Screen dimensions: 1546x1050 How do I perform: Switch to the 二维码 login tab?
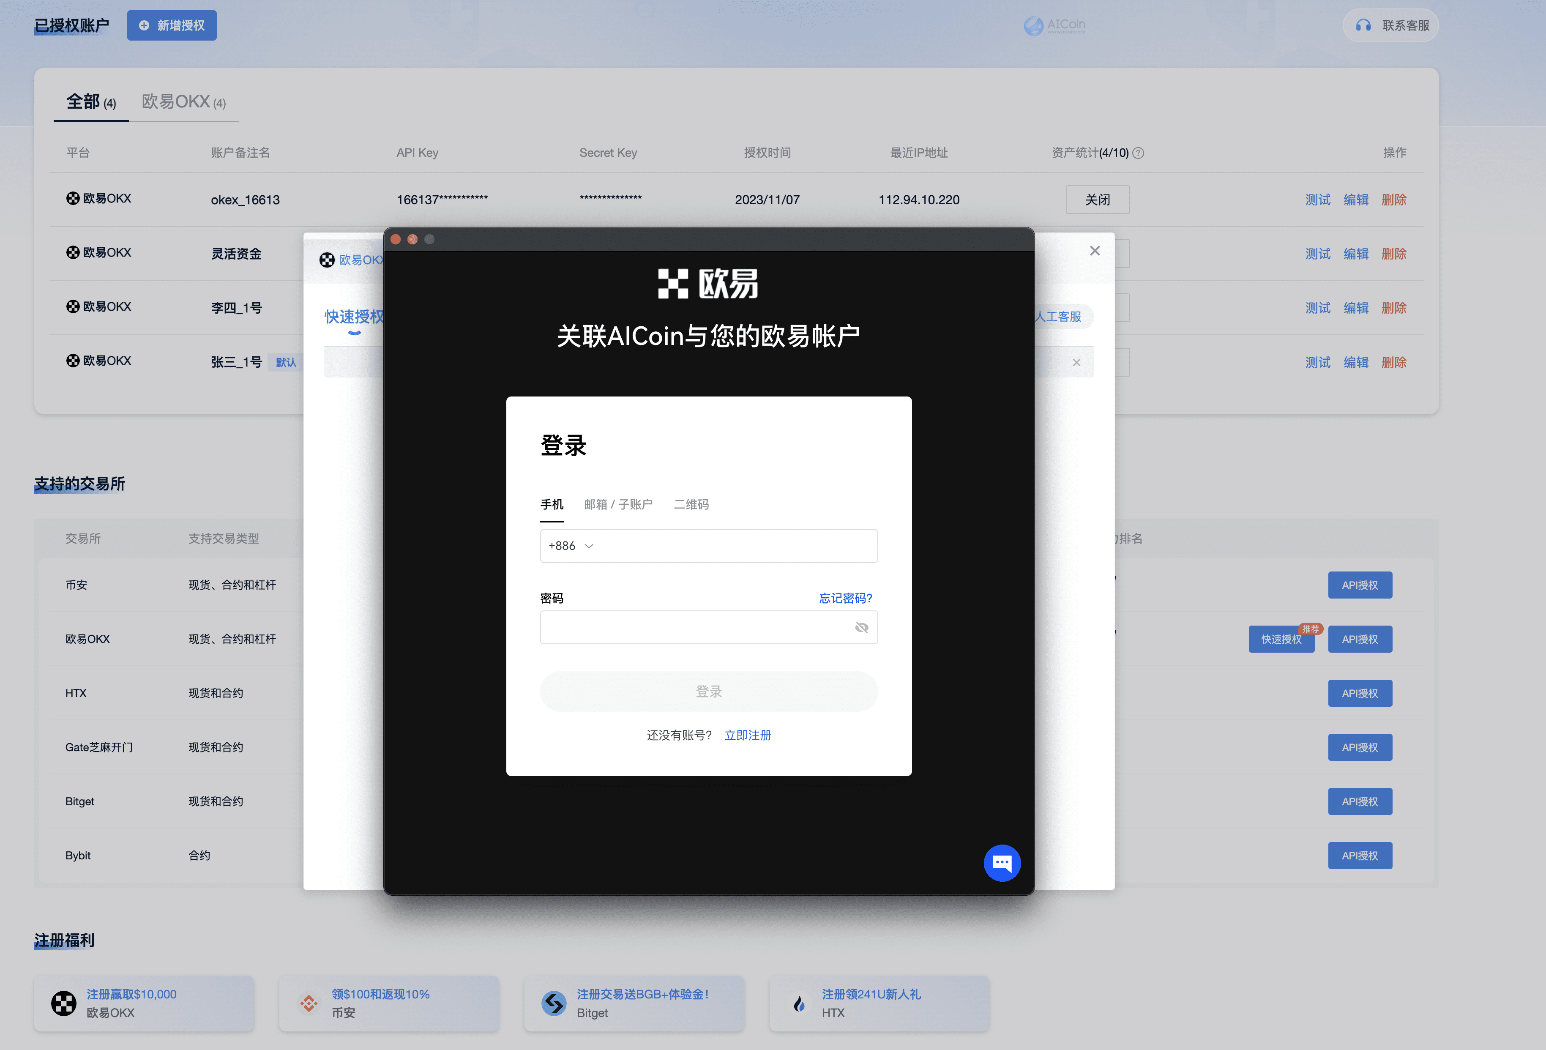[691, 504]
